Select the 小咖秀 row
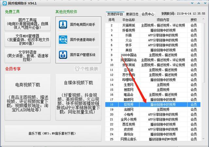Viewport: 209px width, 147px height. (x=153, y=114)
